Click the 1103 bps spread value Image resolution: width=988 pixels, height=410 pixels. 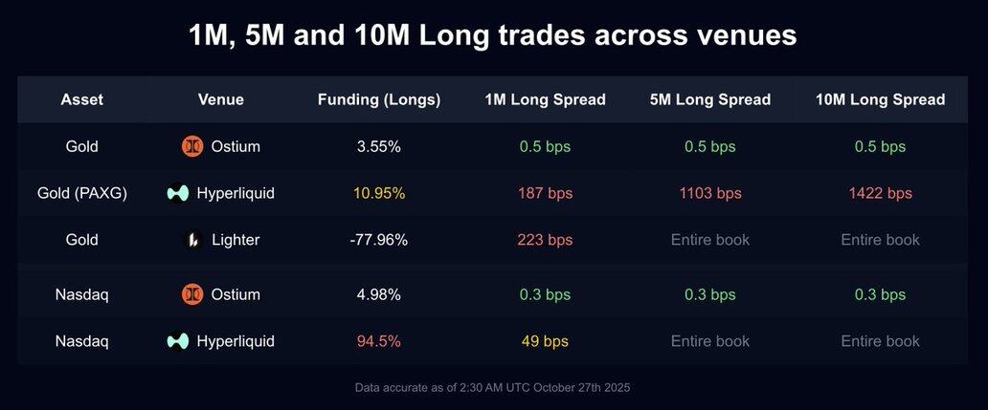click(x=710, y=193)
